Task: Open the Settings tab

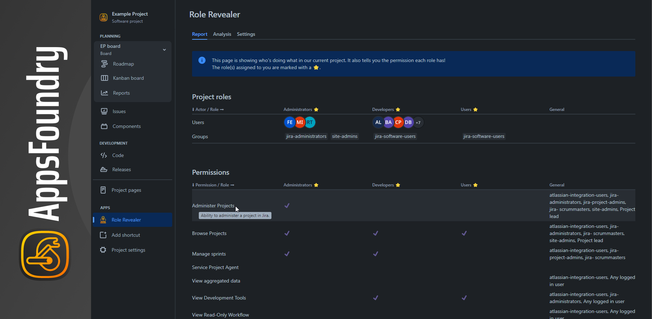Action: (246, 34)
